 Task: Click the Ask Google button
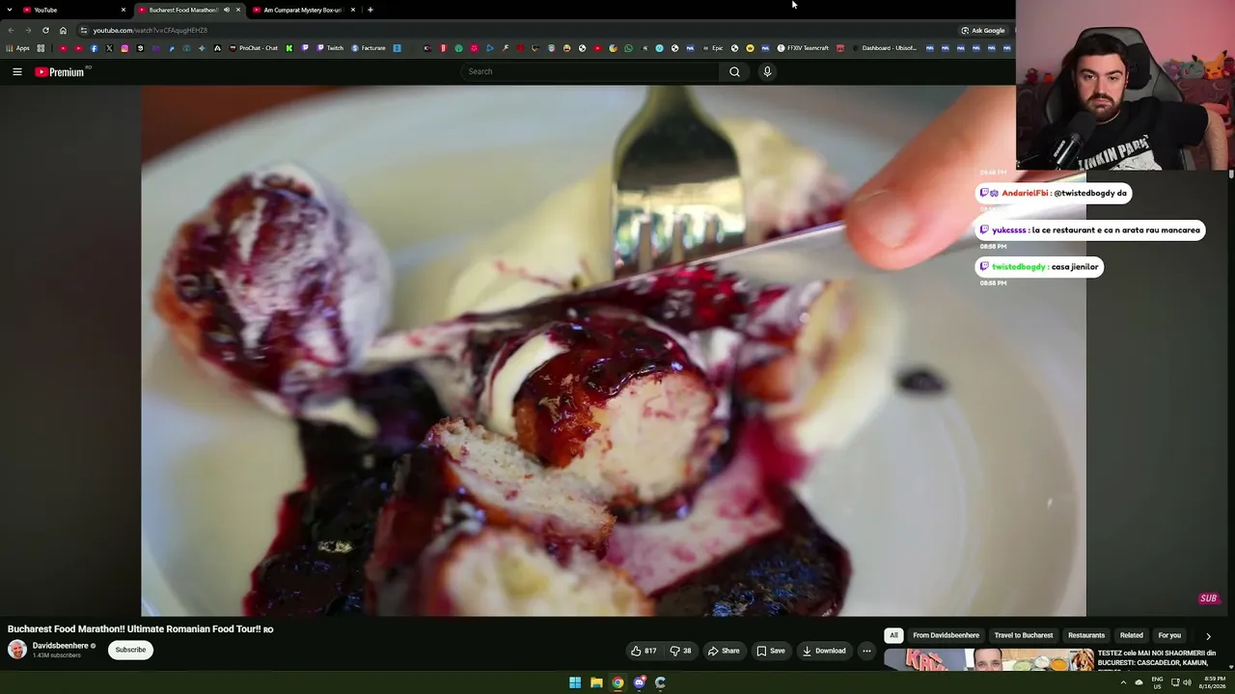coord(983,30)
